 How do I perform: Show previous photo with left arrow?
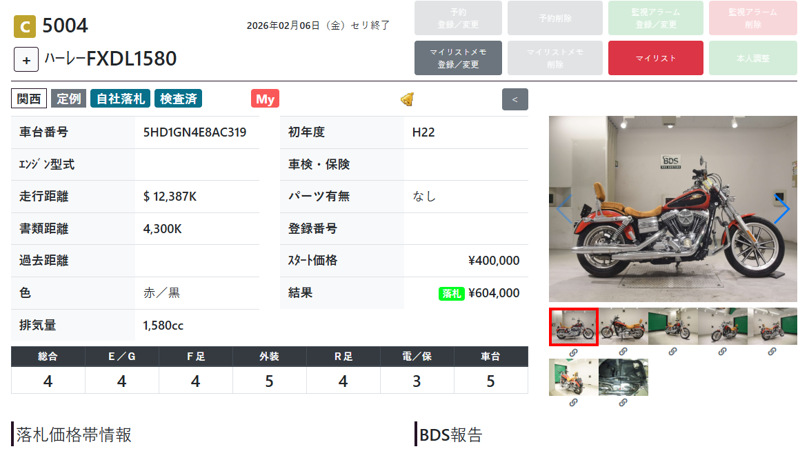pos(563,208)
